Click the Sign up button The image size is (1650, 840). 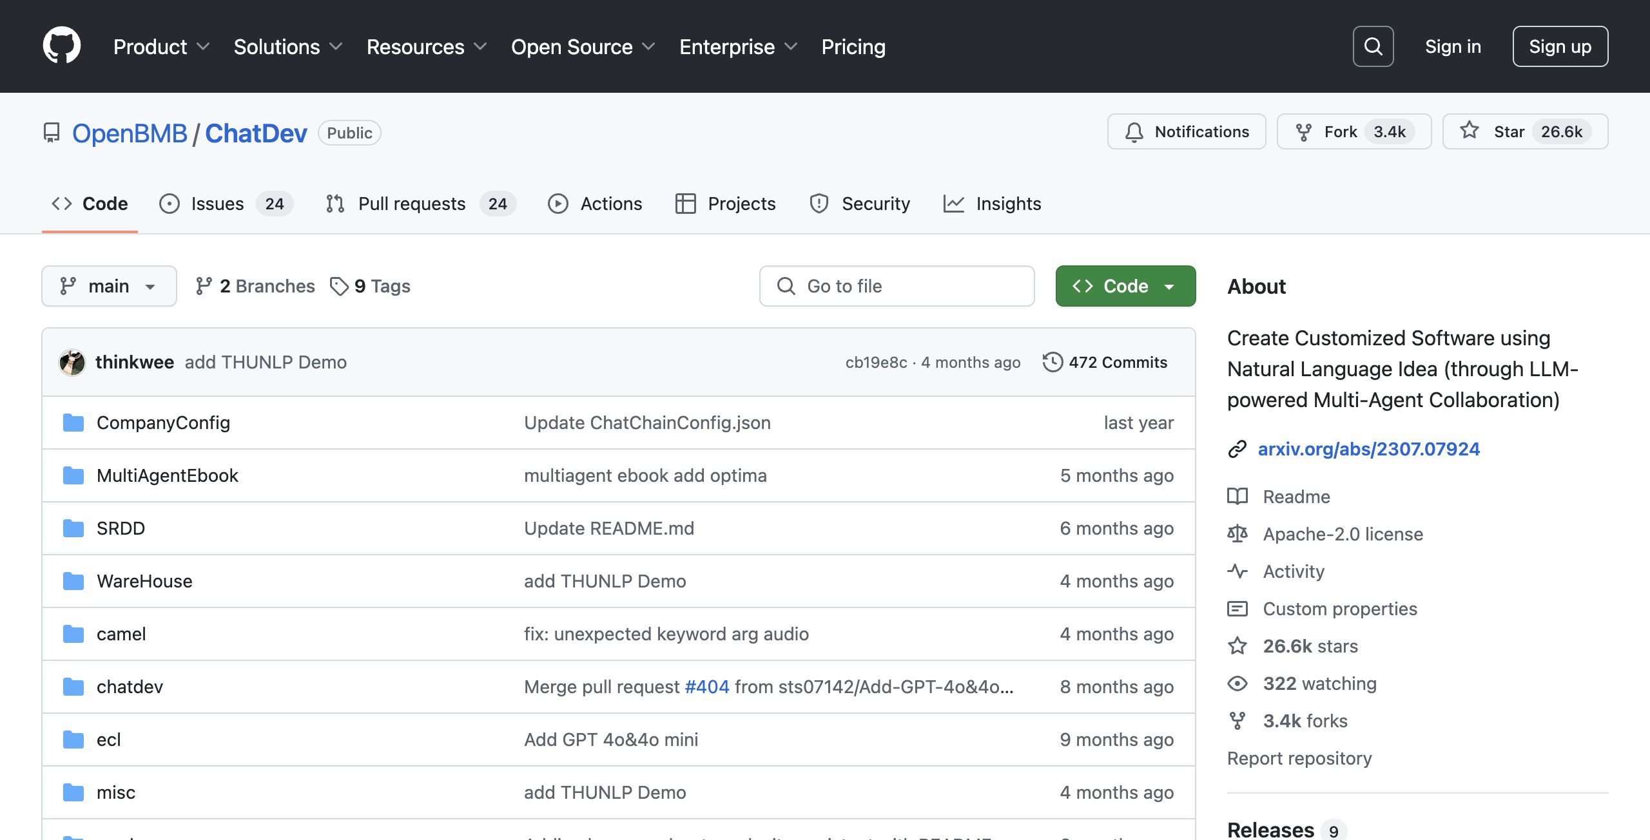tap(1560, 46)
